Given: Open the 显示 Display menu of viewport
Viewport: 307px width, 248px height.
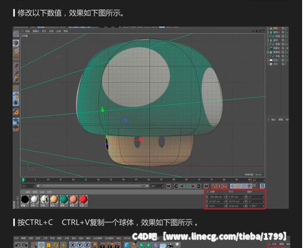Looking at the screenshot, I should pyautogui.click(x=44, y=31).
